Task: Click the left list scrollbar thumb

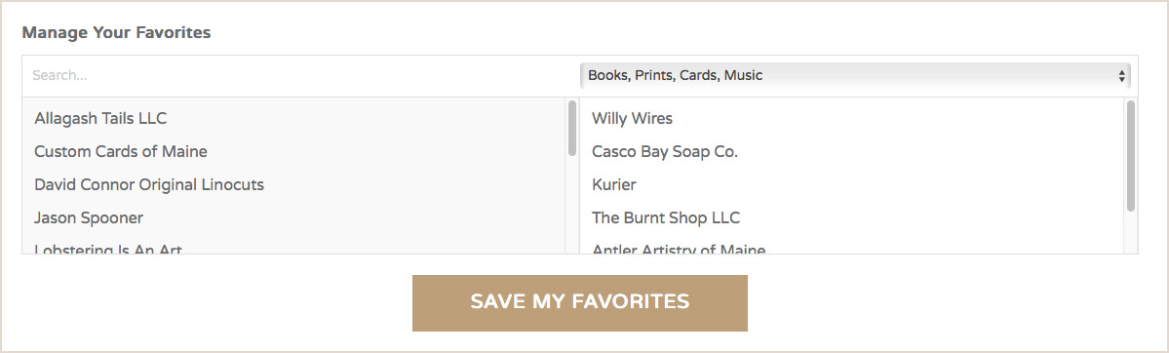Action: tap(572, 128)
